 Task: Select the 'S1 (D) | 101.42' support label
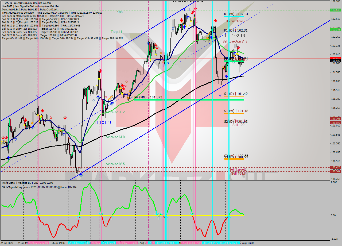pyautogui.click(x=236, y=94)
